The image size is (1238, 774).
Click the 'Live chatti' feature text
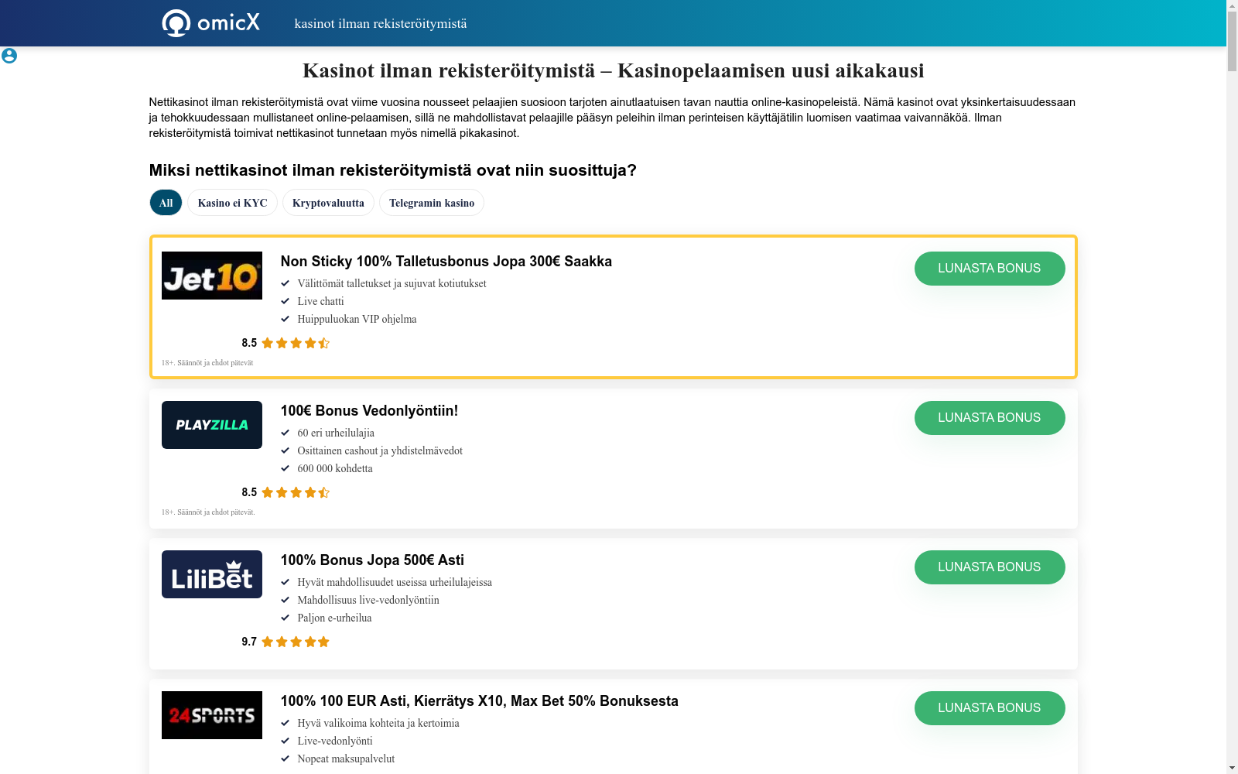[x=321, y=301]
